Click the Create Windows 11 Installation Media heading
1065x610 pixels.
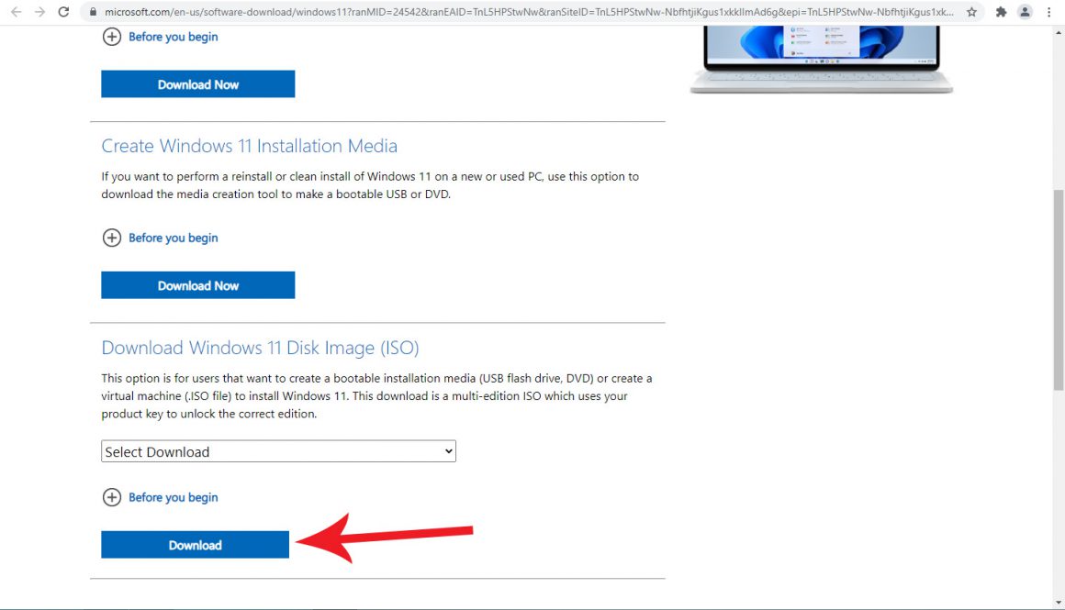(249, 146)
